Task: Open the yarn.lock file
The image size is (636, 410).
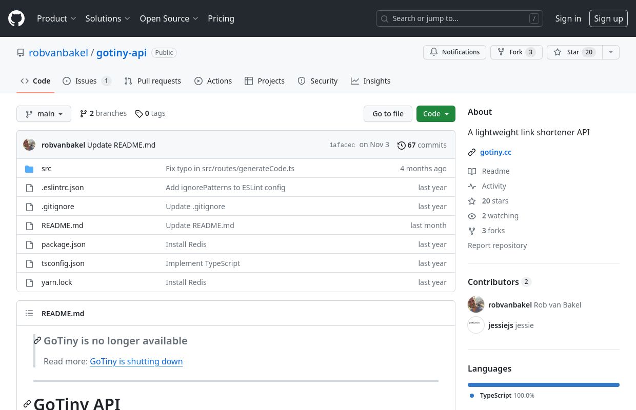Action: click(x=57, y=282)
